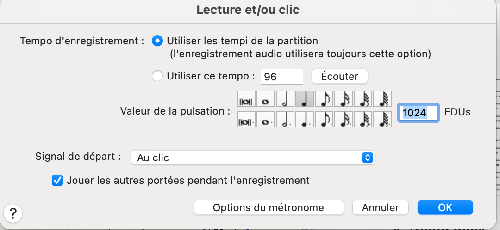Select the half note beat value
The height and width of the screenshot is (230, 500).
(x=285, y=99)
